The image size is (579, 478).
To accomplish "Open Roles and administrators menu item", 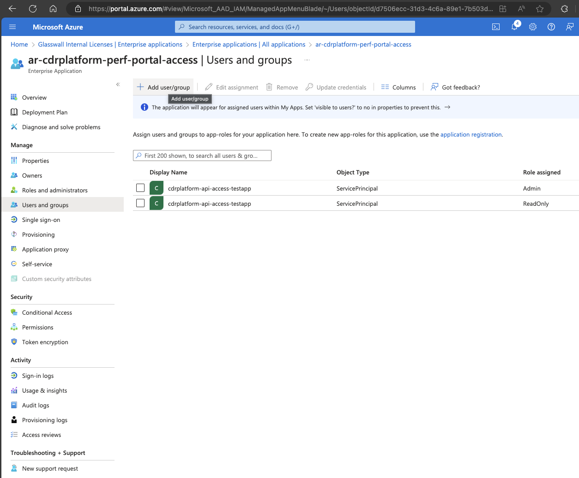I will [54, 190].
